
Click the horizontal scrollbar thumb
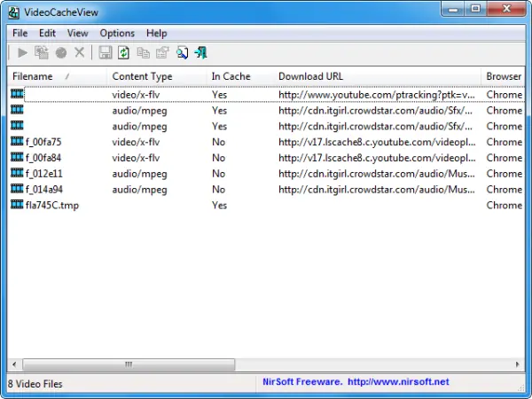tap(129, 364)
